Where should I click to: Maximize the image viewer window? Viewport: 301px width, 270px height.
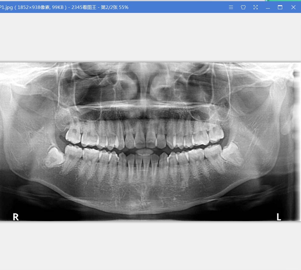tap(280, 7)
